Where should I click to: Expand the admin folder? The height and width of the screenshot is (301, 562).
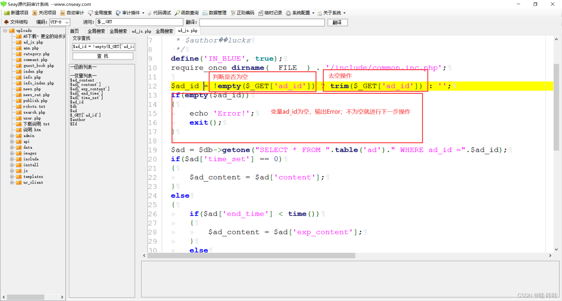click(x=12, y=136)
